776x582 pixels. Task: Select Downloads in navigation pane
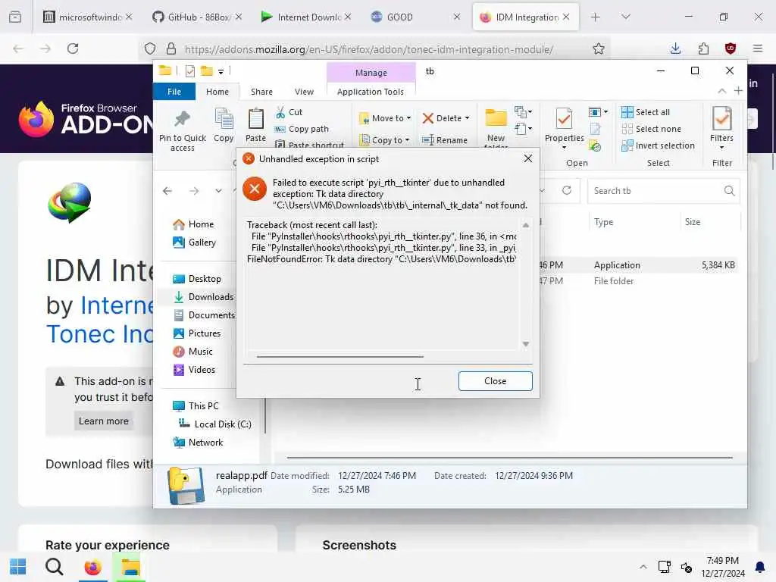(203, 297)
